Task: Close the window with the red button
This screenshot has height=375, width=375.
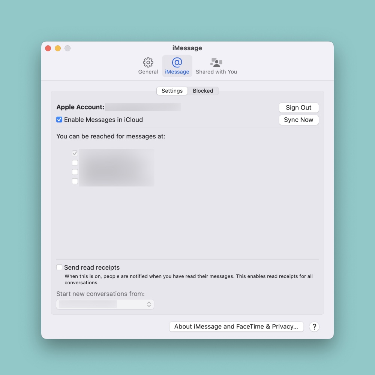Action: (x=48, y=48)
